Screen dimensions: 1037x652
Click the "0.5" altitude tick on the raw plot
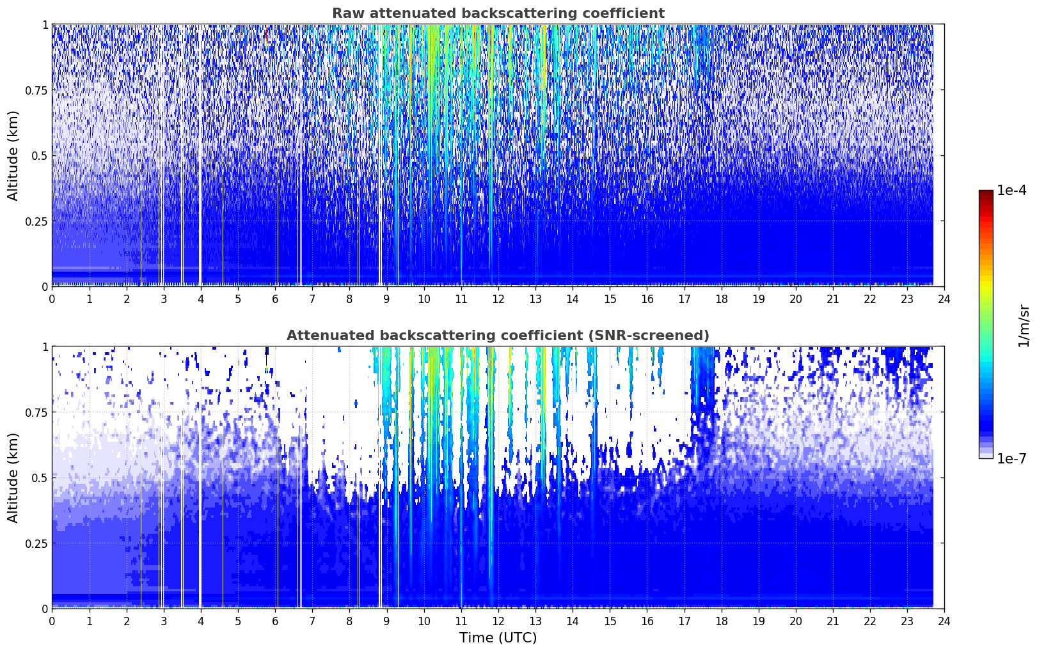coord(40,155)
